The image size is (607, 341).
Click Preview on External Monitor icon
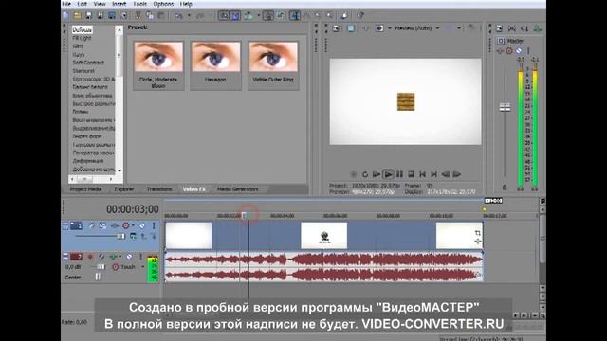pyautogui.click(x=351, y=28)
